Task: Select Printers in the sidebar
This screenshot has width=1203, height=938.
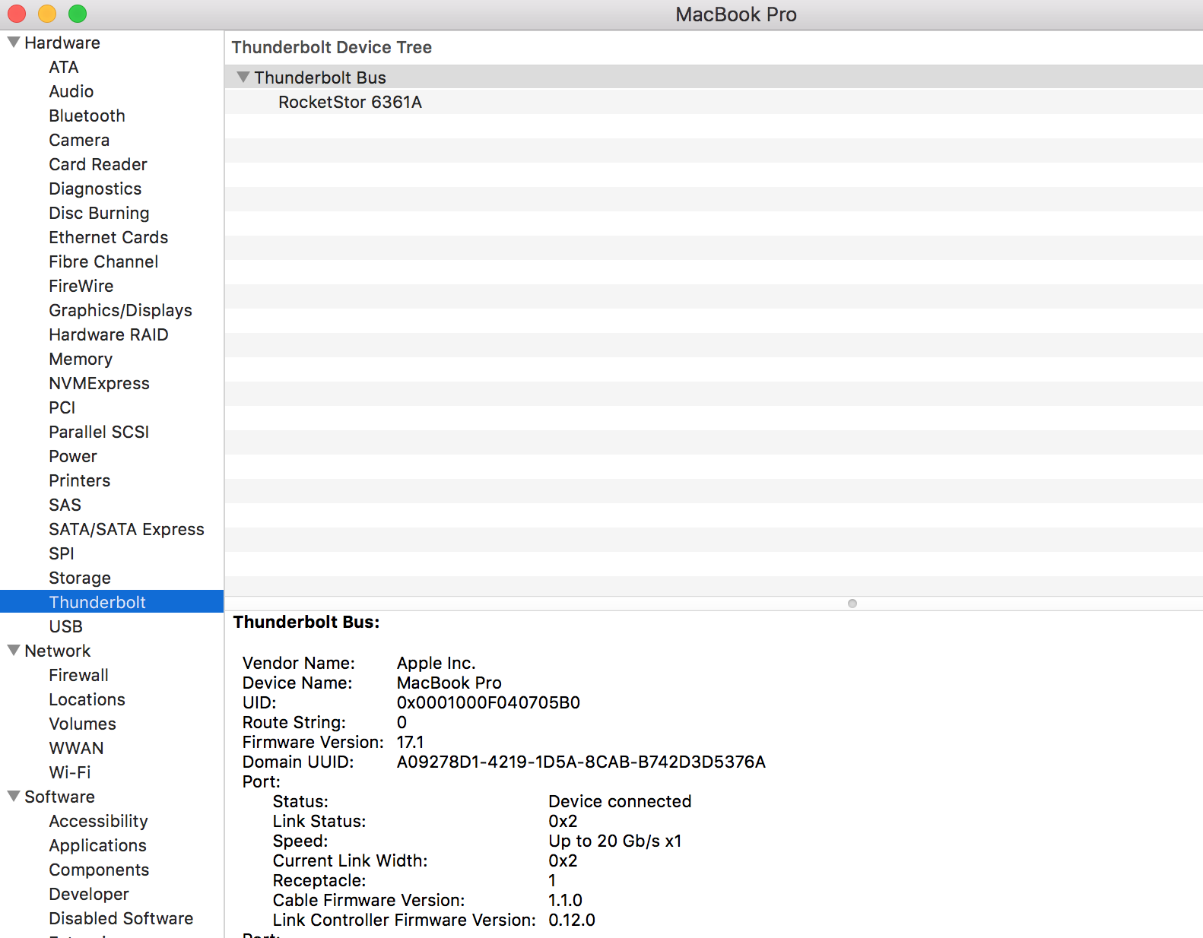Action: 80,480
